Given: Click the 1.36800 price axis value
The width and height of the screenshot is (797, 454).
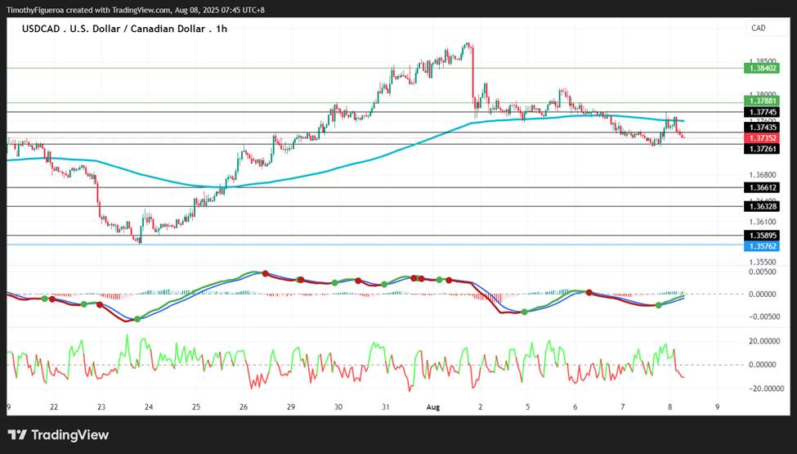Looking at the screenshot, I should tap(763, 175).
